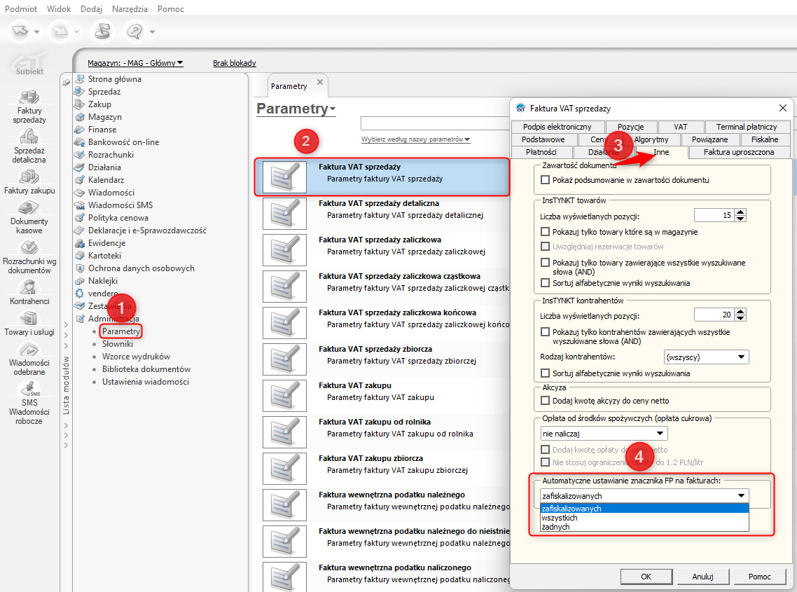This screenshot has height=592, width=797.
Task: Open Rozrachunki wg dokumentów icon
Action: (29, 247)
